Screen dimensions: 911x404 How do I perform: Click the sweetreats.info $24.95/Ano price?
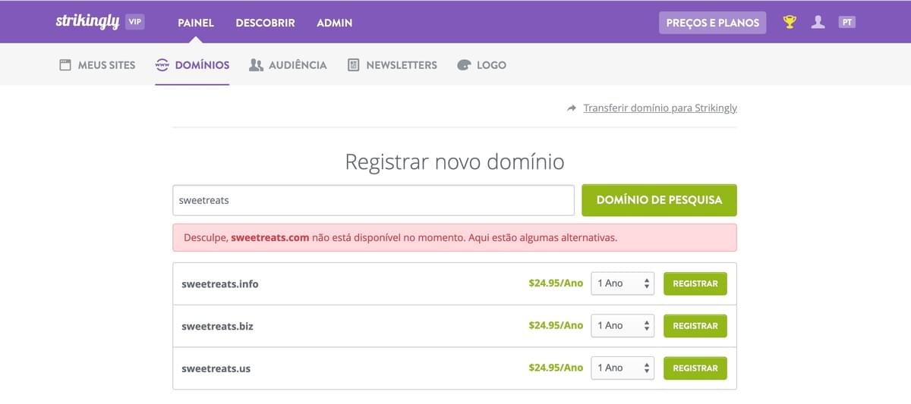pyautogui.click(x=556, y=283)
